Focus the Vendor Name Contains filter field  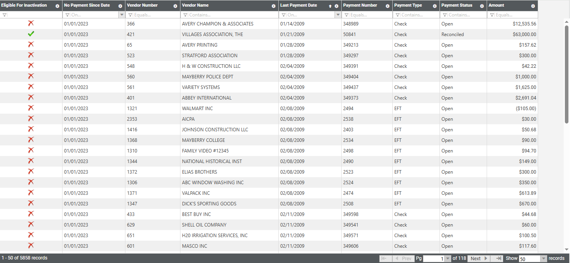233,15
